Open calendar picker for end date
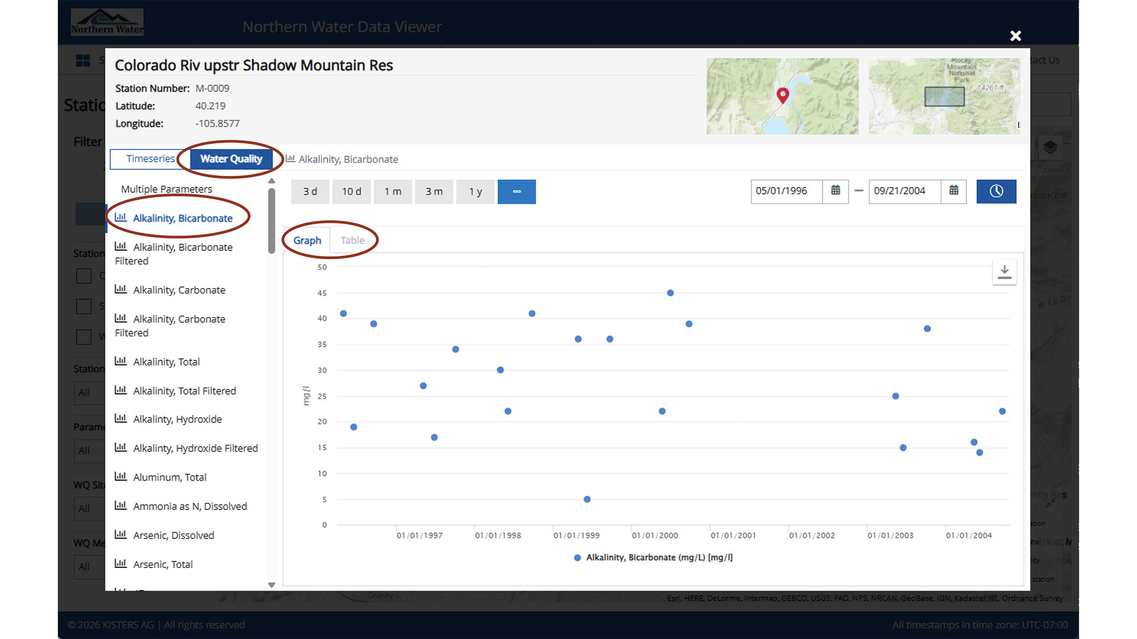 tap(954, 191)
